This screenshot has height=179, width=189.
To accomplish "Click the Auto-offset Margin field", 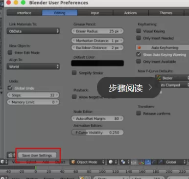I will coord(97,118).
